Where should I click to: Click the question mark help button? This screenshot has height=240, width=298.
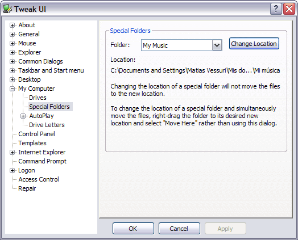(276, 9)
